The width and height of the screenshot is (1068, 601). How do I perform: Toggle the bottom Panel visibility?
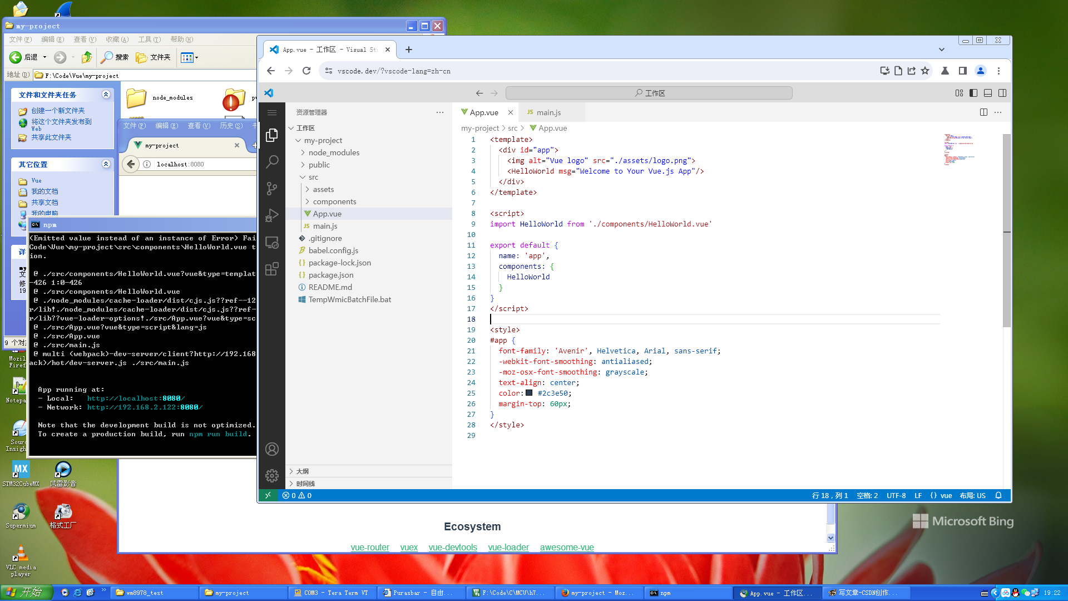point(987,93)
